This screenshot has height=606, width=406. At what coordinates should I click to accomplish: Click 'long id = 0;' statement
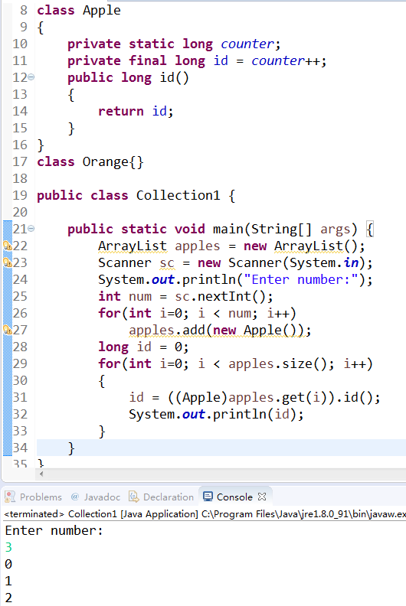point(143,347)
